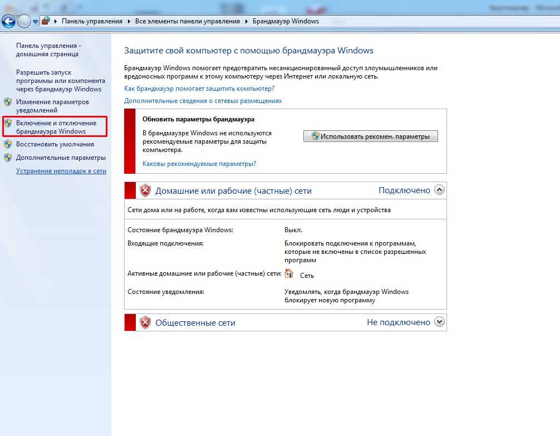The width and height of the screenshot is (560, 436).
Task: Open 'Устранение неполадок в сети' link
Action: coord(61,171)
